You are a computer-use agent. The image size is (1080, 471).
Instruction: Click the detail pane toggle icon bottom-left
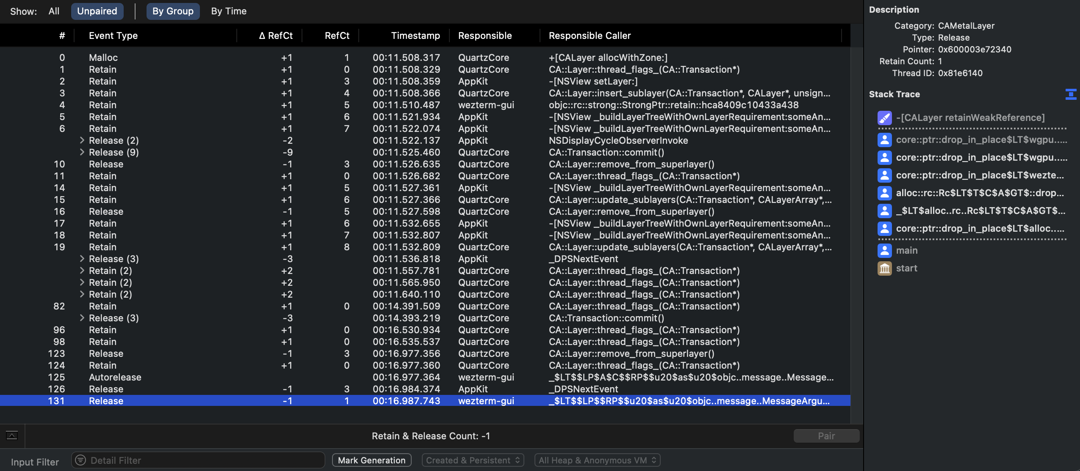[x=12, y=435]
